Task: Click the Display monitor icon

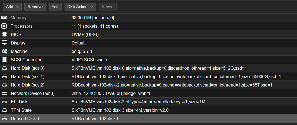Action: (4, 43)
